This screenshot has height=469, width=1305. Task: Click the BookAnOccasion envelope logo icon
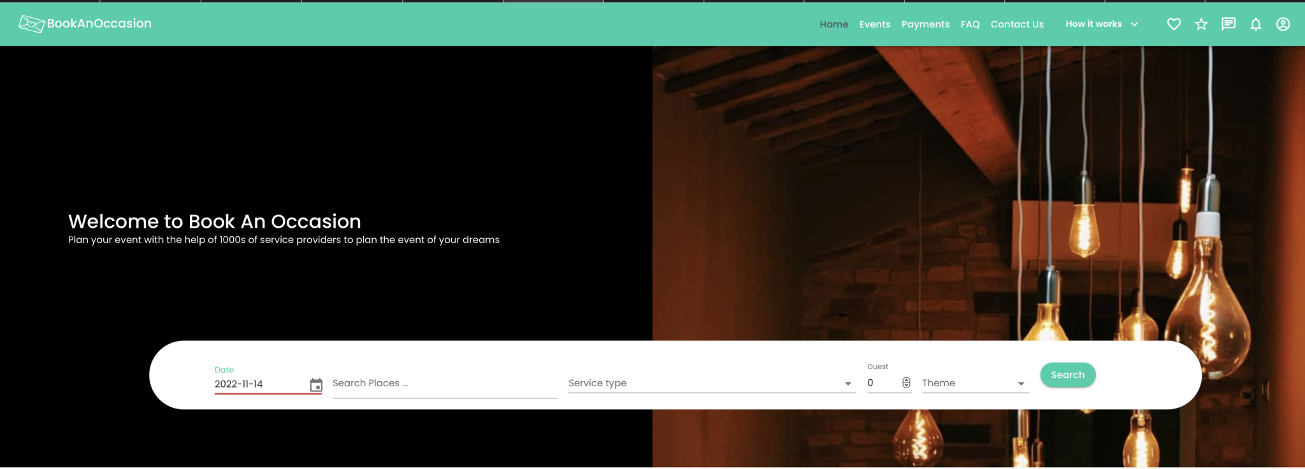[31, 24]
